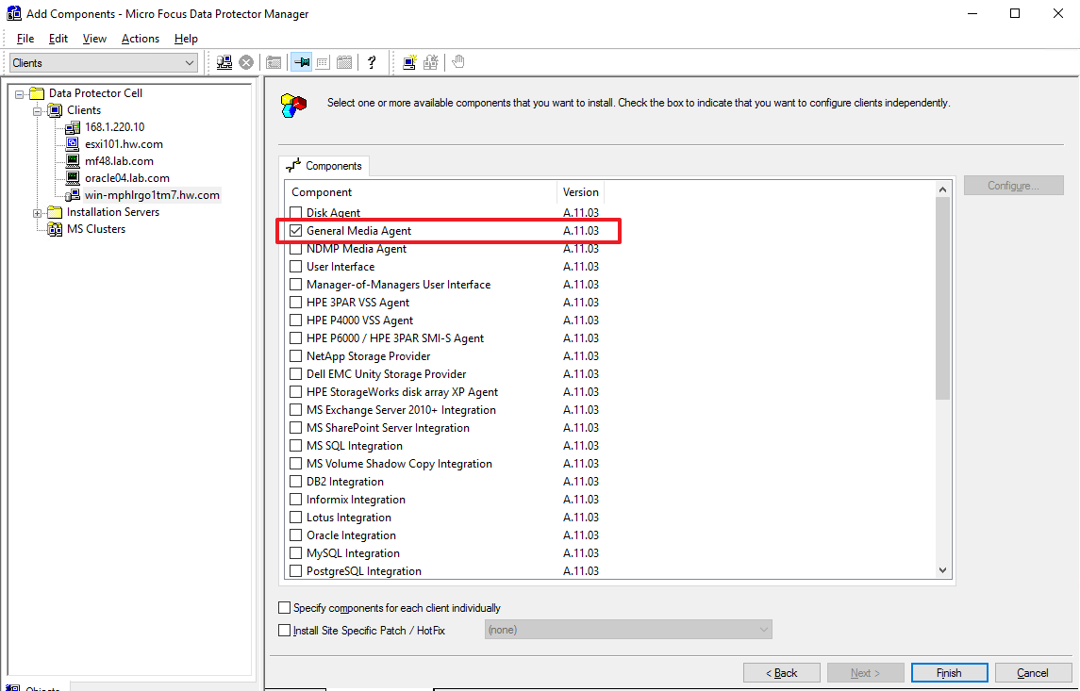Toggle the pushpin scoping pane icon
1080x691 pixels.
click(x=301, y=62)
